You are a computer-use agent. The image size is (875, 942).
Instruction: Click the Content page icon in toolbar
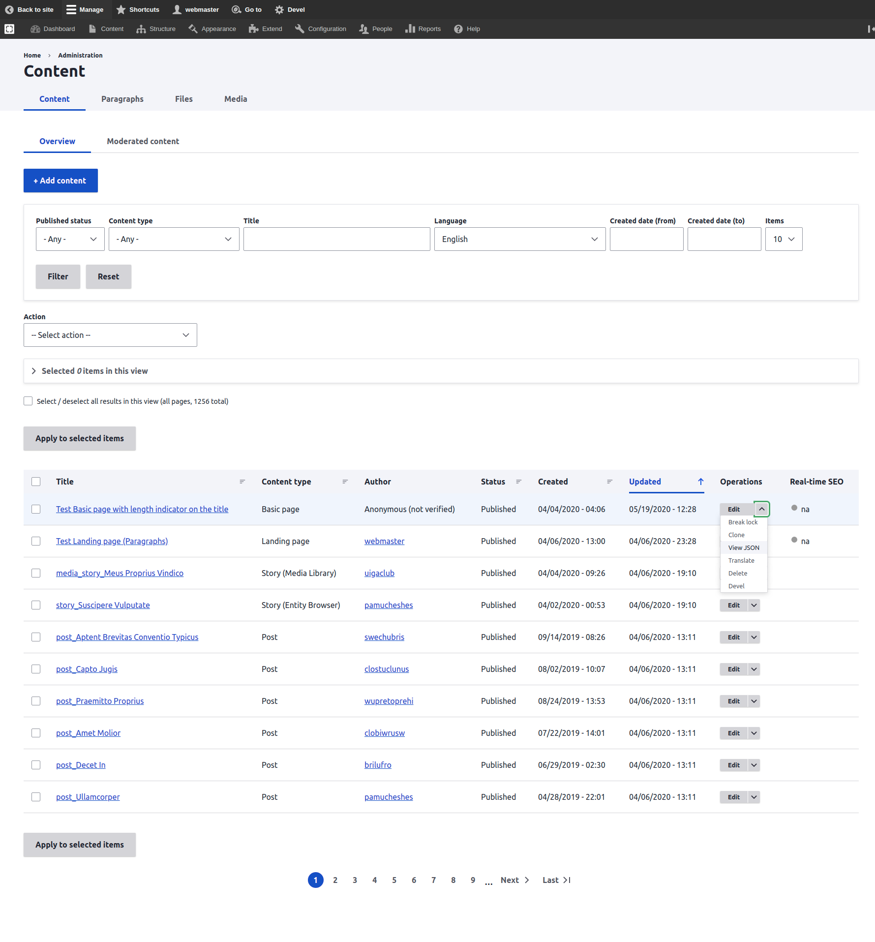pyautogui.click(x=92, y=29)
